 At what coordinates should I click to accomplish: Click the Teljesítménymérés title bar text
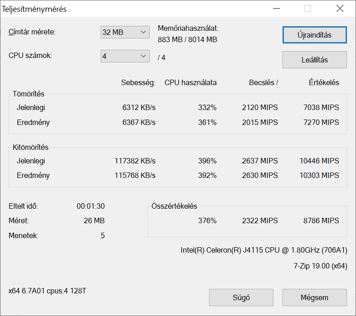tap(34, 10)
